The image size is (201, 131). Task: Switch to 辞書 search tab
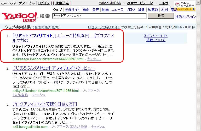[141, 10]
